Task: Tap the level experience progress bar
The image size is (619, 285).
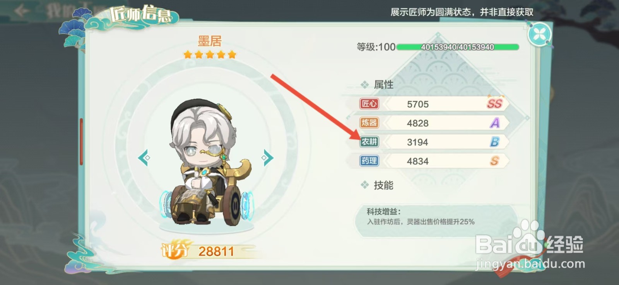Action: pos(458,47)
